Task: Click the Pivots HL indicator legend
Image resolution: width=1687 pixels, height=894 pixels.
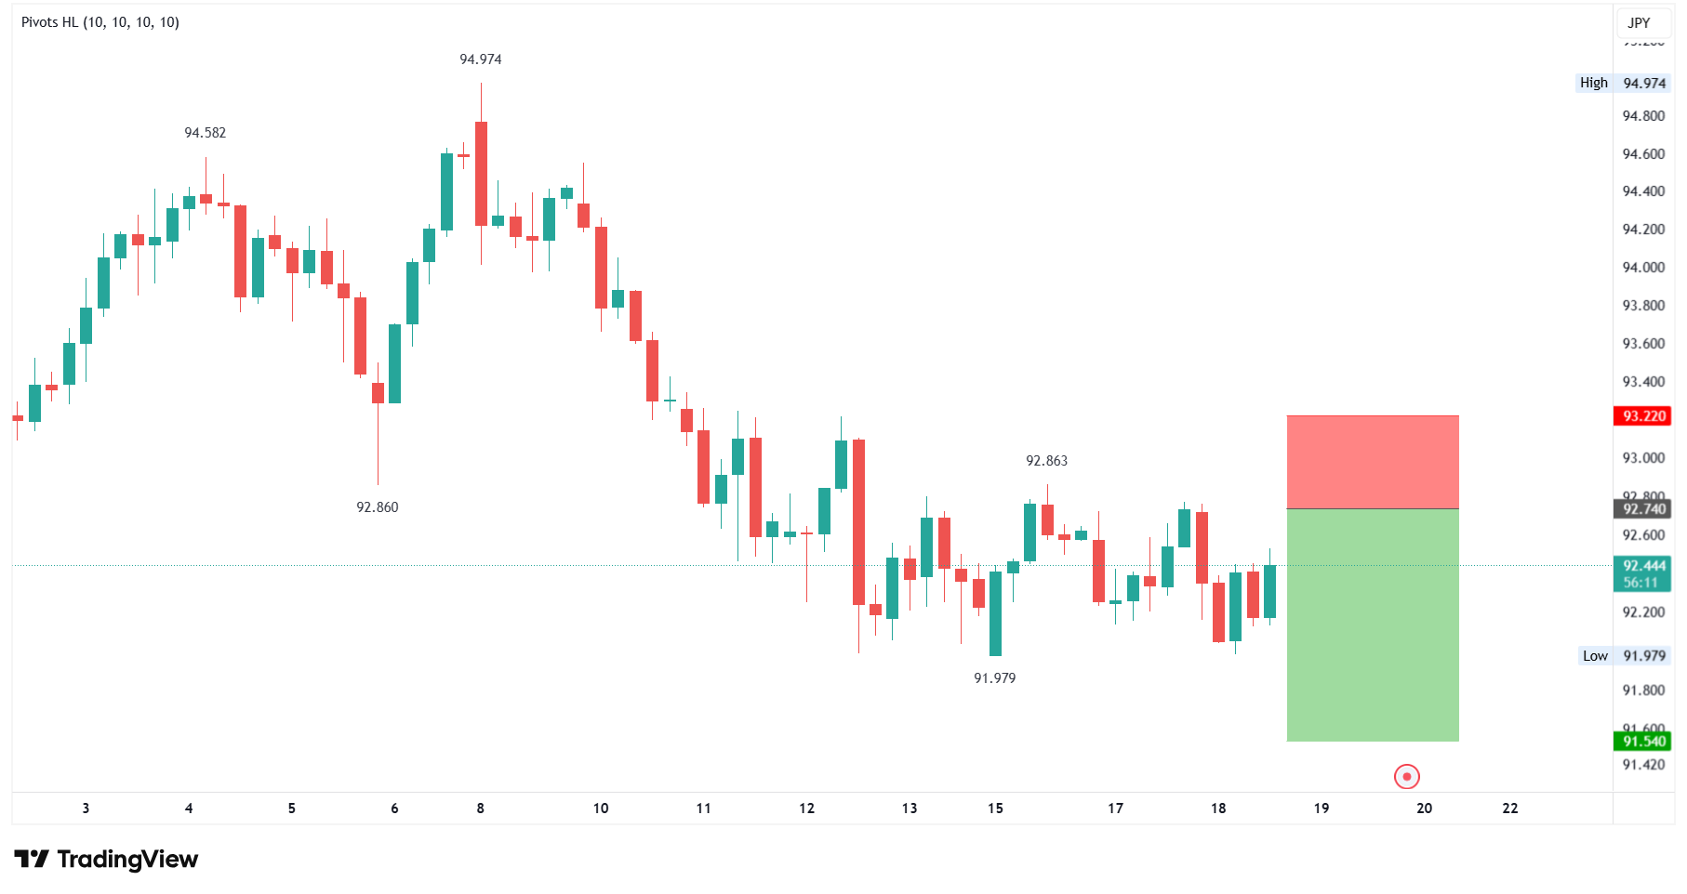Action: pos(100,22)
